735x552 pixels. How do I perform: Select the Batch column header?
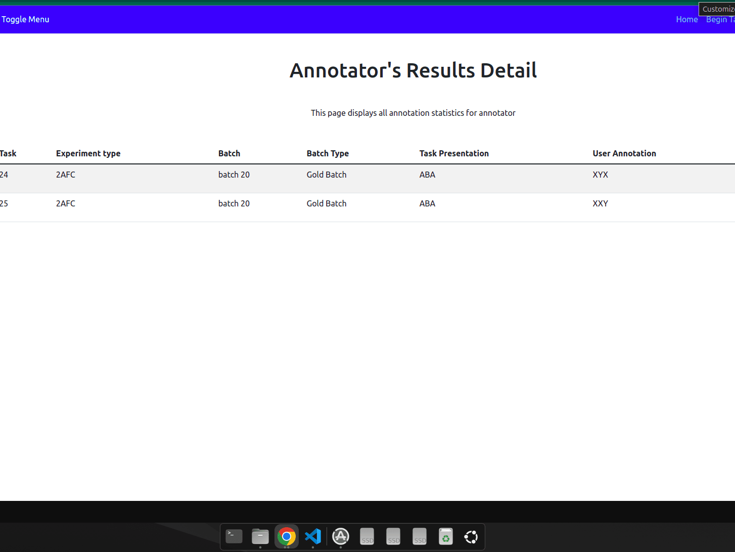click(x=229, y=153)
